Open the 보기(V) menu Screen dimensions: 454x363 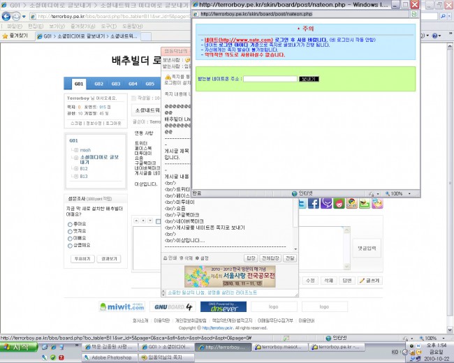pyautogui.click(x=57, y=26)
